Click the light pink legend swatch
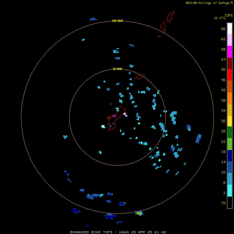The image size is (234, 234). pos(230,40)
